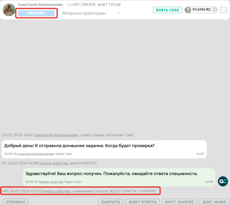Screen dimensions: 230x205
Task: Expand the department dropdown arrow
Action: pyautogui.click(x=119, y=13)
